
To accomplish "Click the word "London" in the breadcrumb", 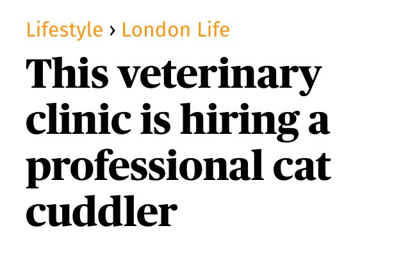I will (x=152, y=29).
